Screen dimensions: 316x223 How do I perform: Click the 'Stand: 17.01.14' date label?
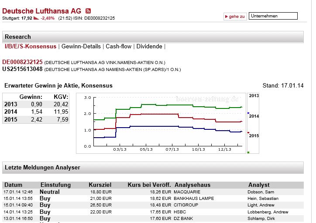coord(283,85)
